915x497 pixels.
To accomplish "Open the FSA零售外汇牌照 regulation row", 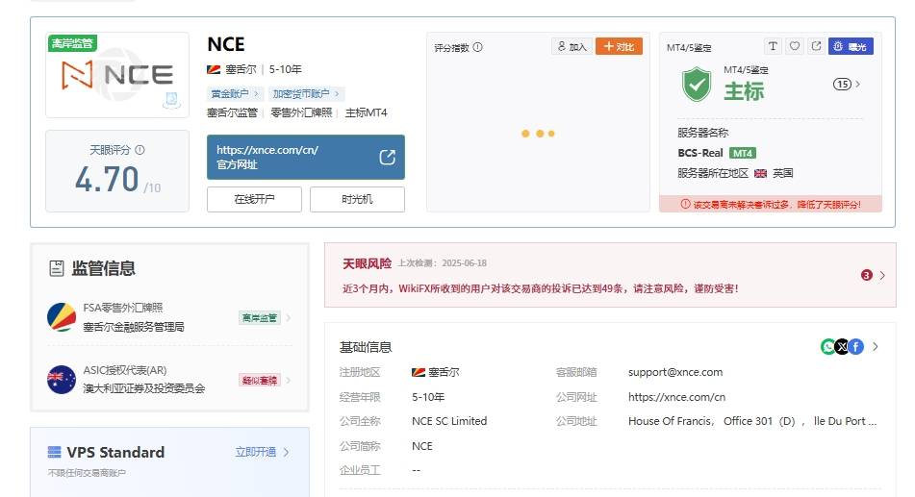I will click(x=169, y=317).
